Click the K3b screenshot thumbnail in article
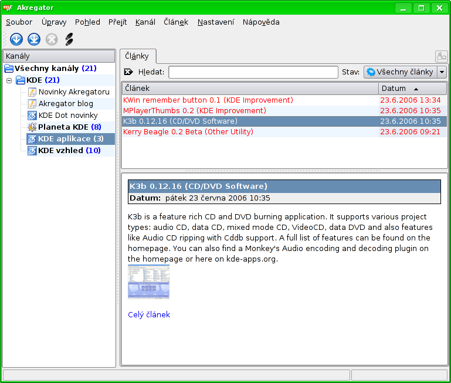This screenshot has height=383, width=451. [148, 282]
